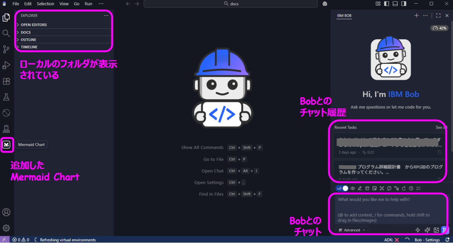The width and height of the screenshot is (453, 243).
Task: Toggle Secondary Side Bar visibility
Action: coord(404,4)
